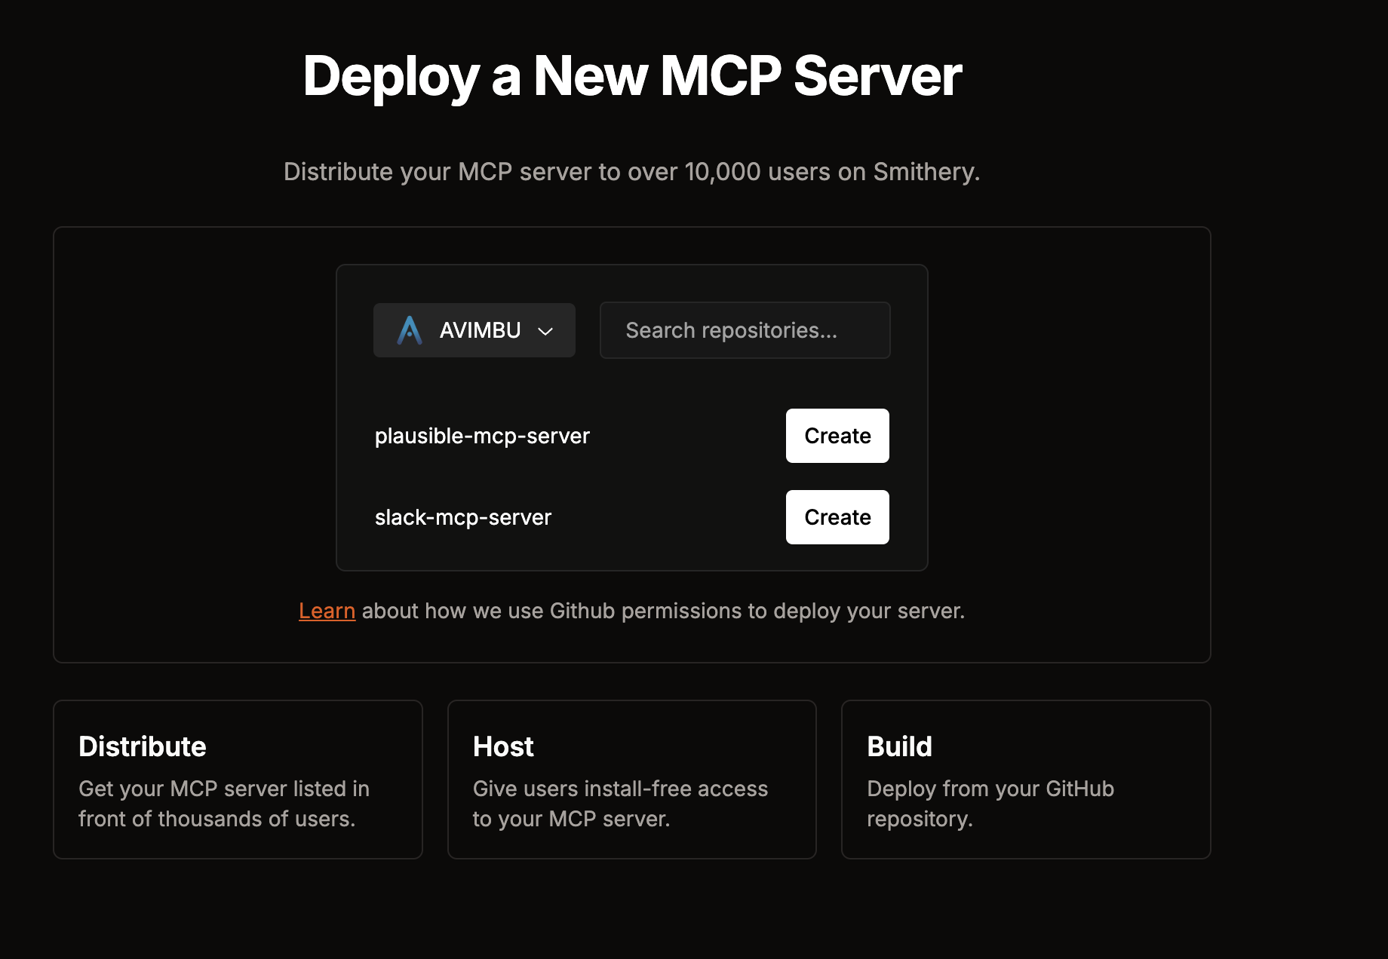
Task: Click the Build card GitHub repository description
Action: pos(990,804)
